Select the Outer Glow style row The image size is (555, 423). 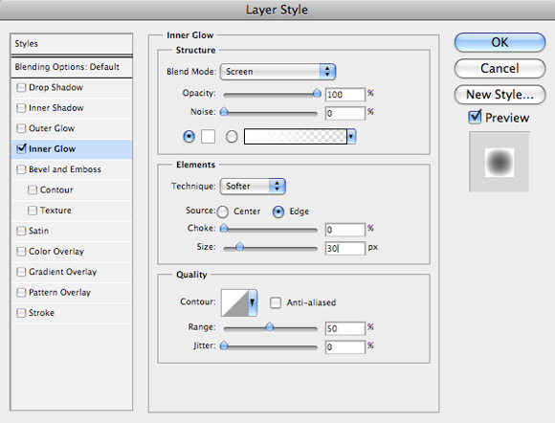pos(72,128)
